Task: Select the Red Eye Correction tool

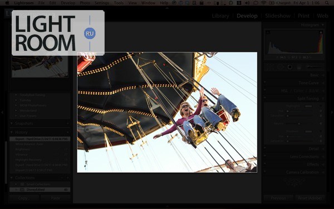Action: tap(289, 67)
